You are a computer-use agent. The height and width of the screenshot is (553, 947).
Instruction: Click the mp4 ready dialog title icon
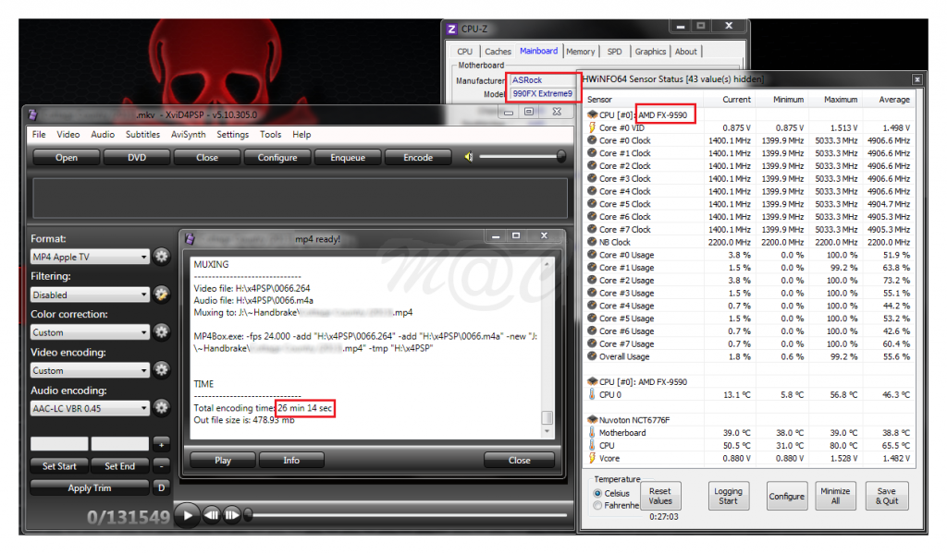[190, 239]
